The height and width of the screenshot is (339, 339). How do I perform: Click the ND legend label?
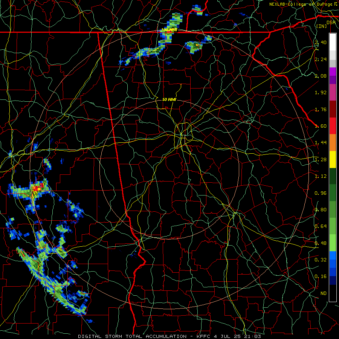click(x=324, y=293)
